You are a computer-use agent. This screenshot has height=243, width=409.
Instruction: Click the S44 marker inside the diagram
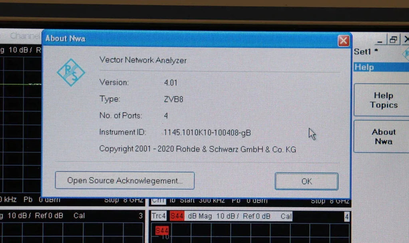coord(162,231)
